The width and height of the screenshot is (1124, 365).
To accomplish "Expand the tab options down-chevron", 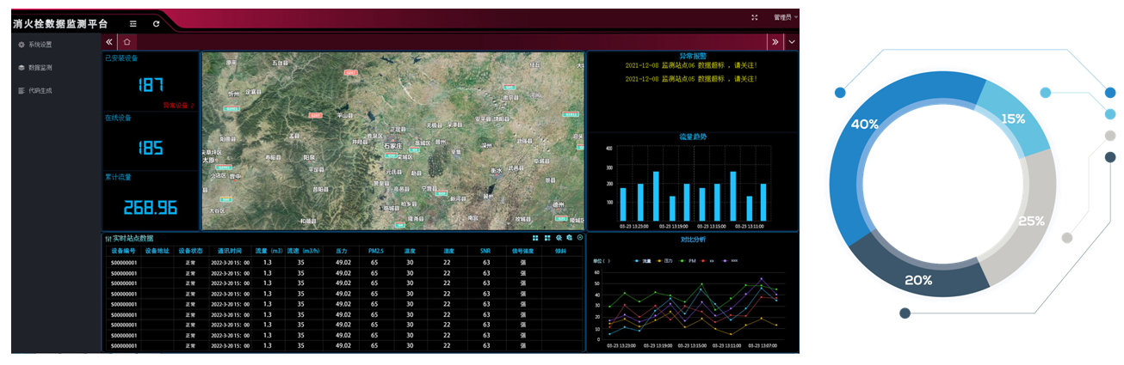I will point(791,41).
